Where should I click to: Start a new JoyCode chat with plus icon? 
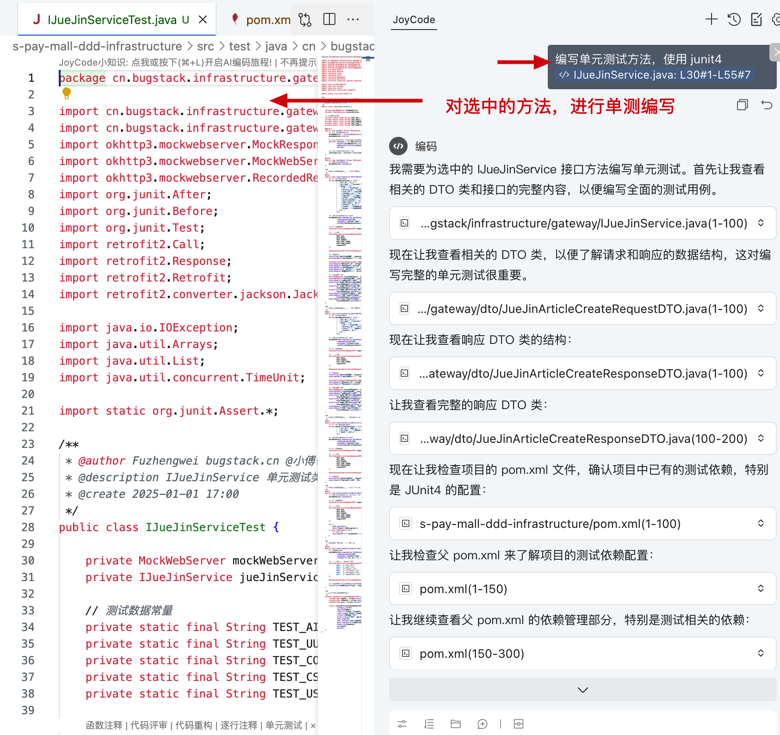(x=711, y=19)
